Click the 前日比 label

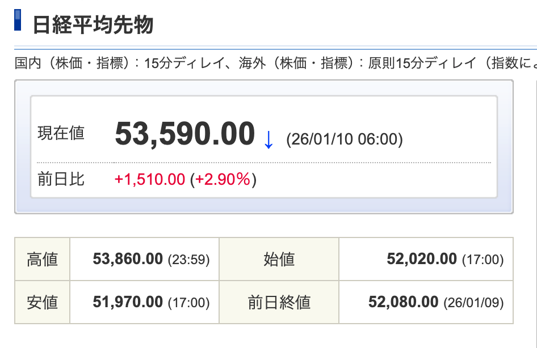(x=61, y=180)
